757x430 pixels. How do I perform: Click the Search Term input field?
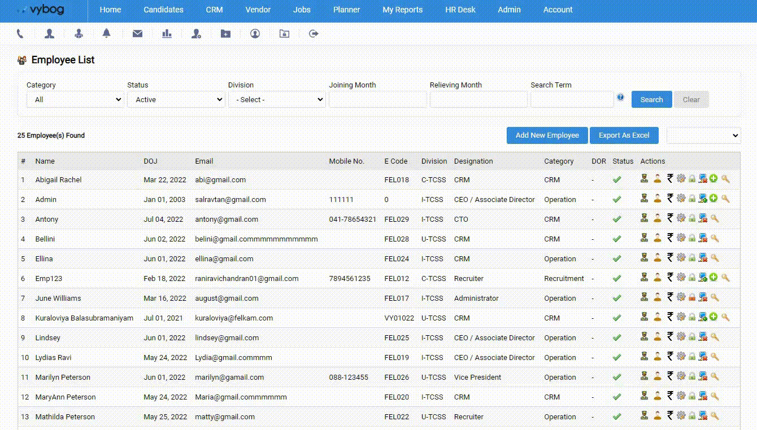coord(572,99)
